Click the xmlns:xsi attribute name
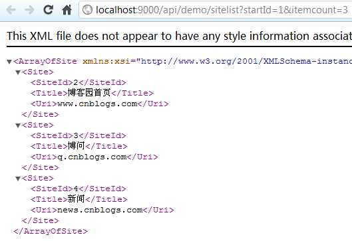Image resolution: width=352 pixels, height=241 pixels. 106,61
